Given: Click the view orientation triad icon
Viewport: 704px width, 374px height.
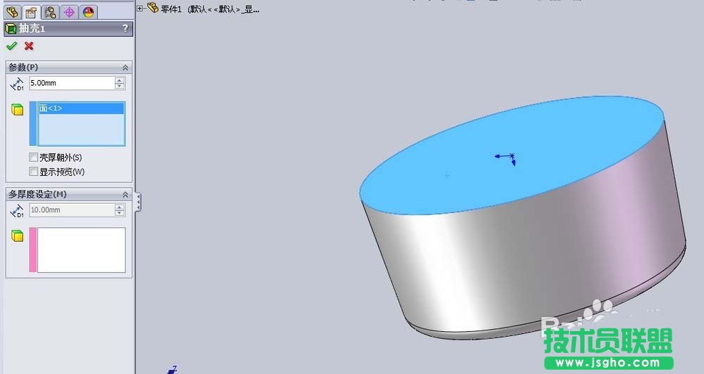Looking at the screenshot, I should 172,370.
